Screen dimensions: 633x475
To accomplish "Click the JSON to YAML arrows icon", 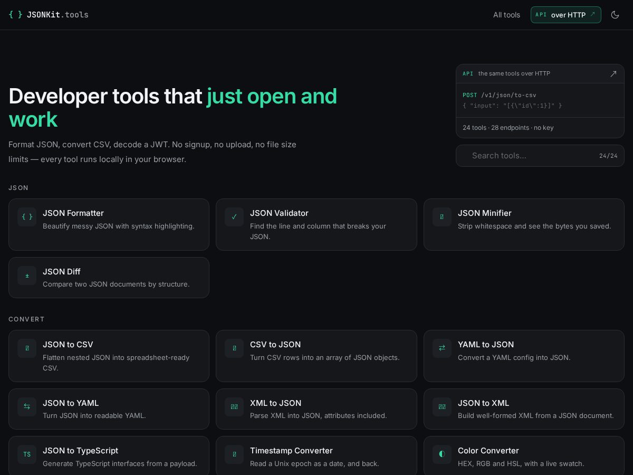I will 27,407.
